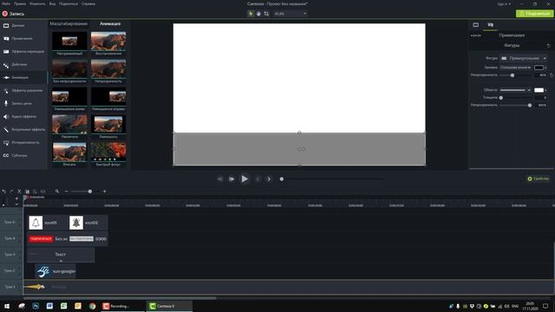Open canvas zoom level dropdown
The image size is (555, 312).
291,14
